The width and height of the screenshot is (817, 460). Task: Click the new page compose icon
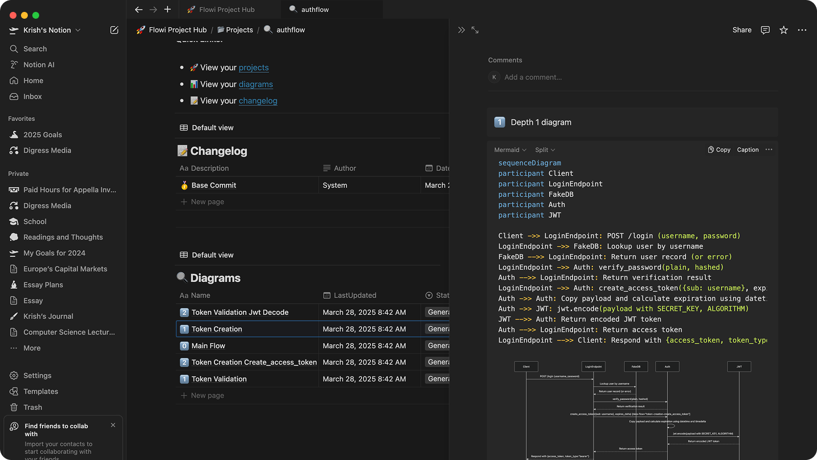click(x=114, y=30)
